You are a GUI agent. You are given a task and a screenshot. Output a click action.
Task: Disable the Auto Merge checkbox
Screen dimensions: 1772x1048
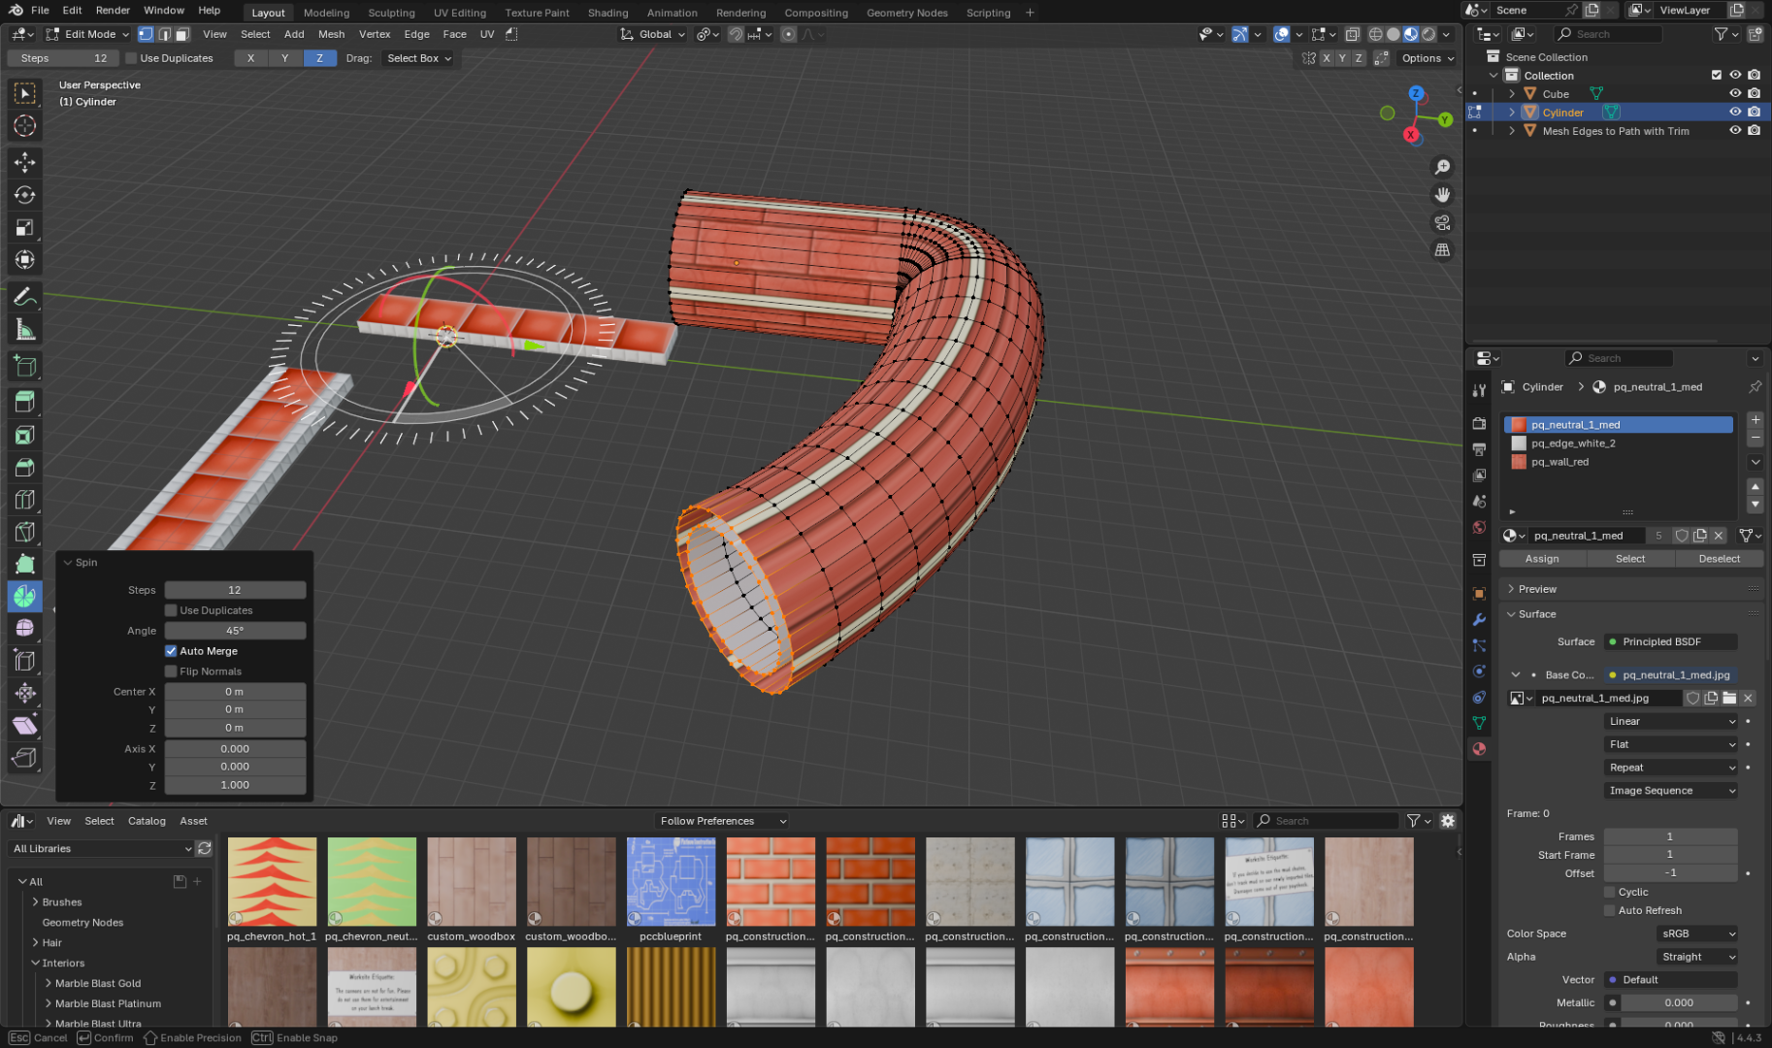click(x=171, y=651)
